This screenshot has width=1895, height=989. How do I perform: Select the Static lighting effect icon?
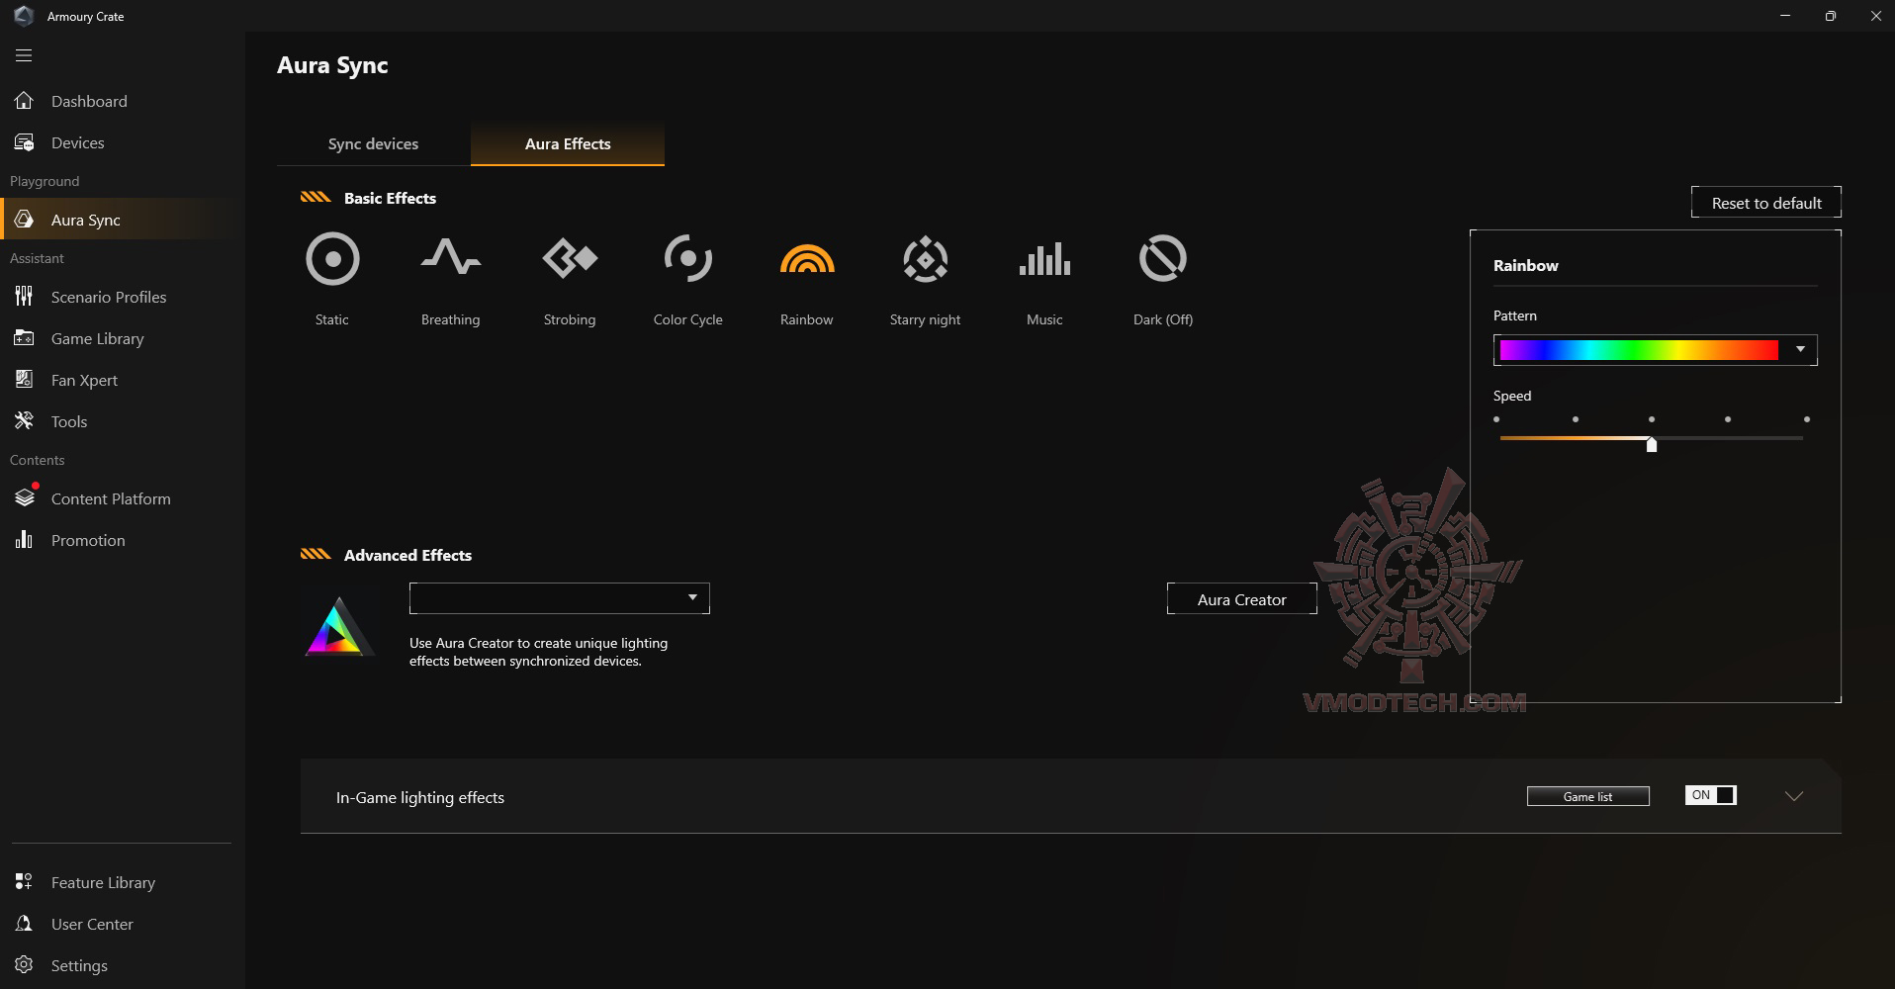coord(332,259)
